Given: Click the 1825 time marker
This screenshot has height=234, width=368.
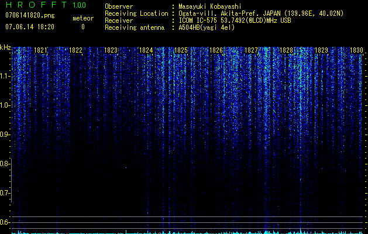Looking at the screenshot, I should coord(181,50).
